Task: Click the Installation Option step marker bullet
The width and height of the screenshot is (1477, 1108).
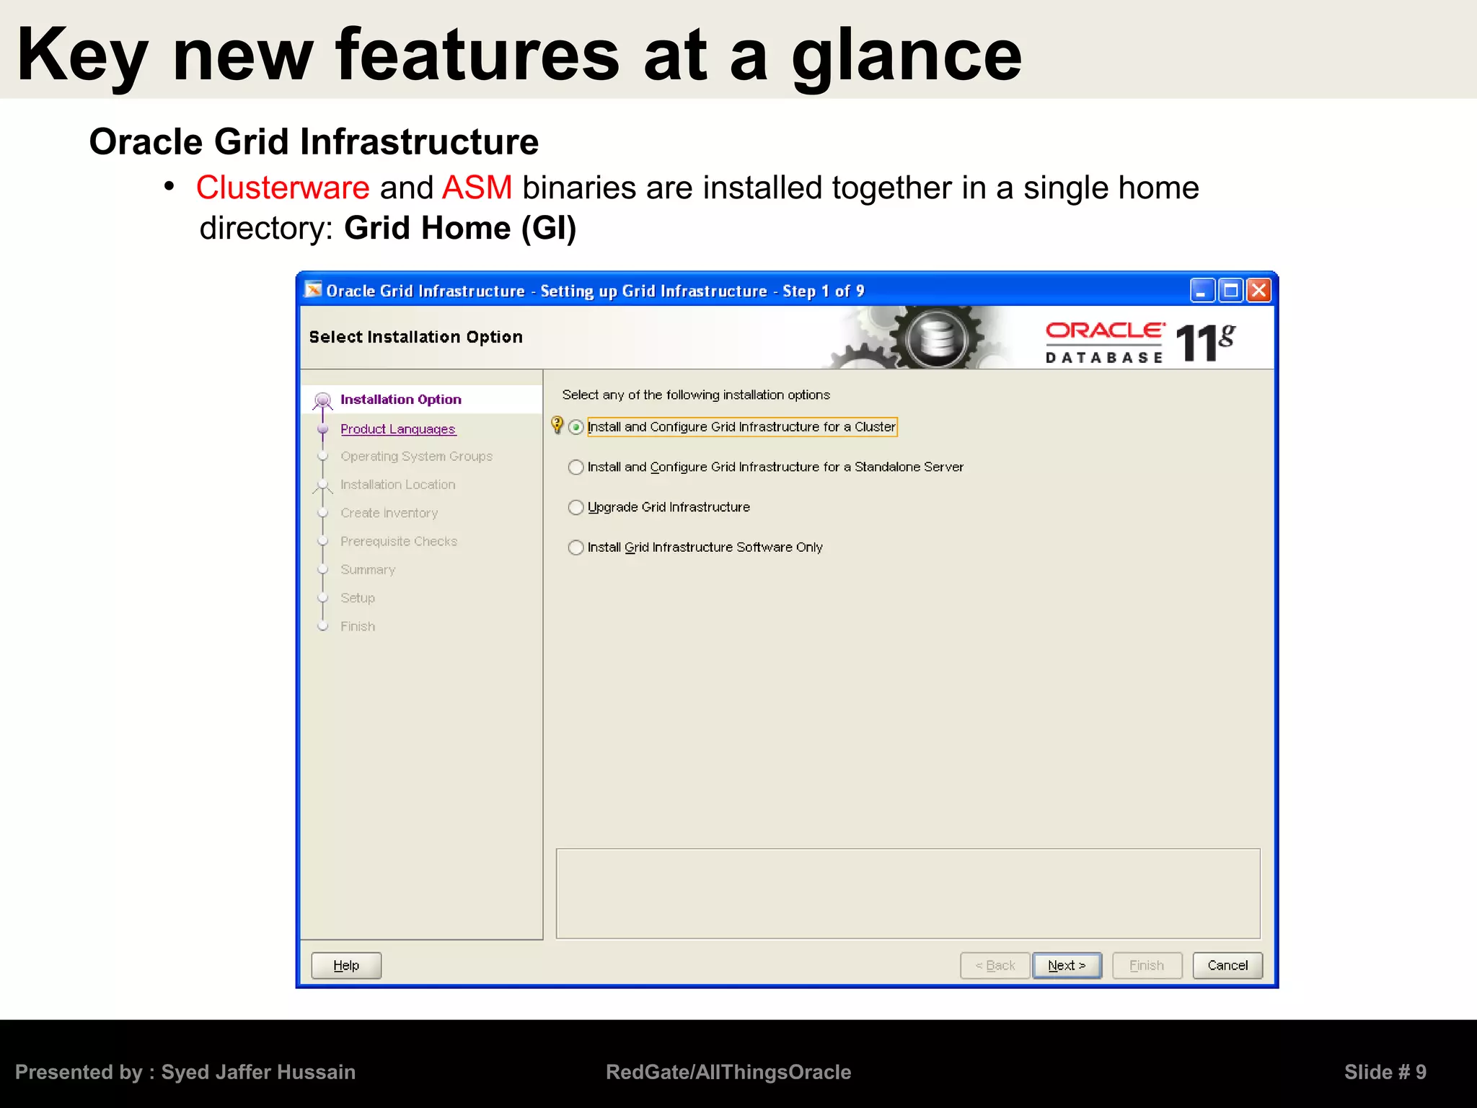Action: (x=323, y=400)
